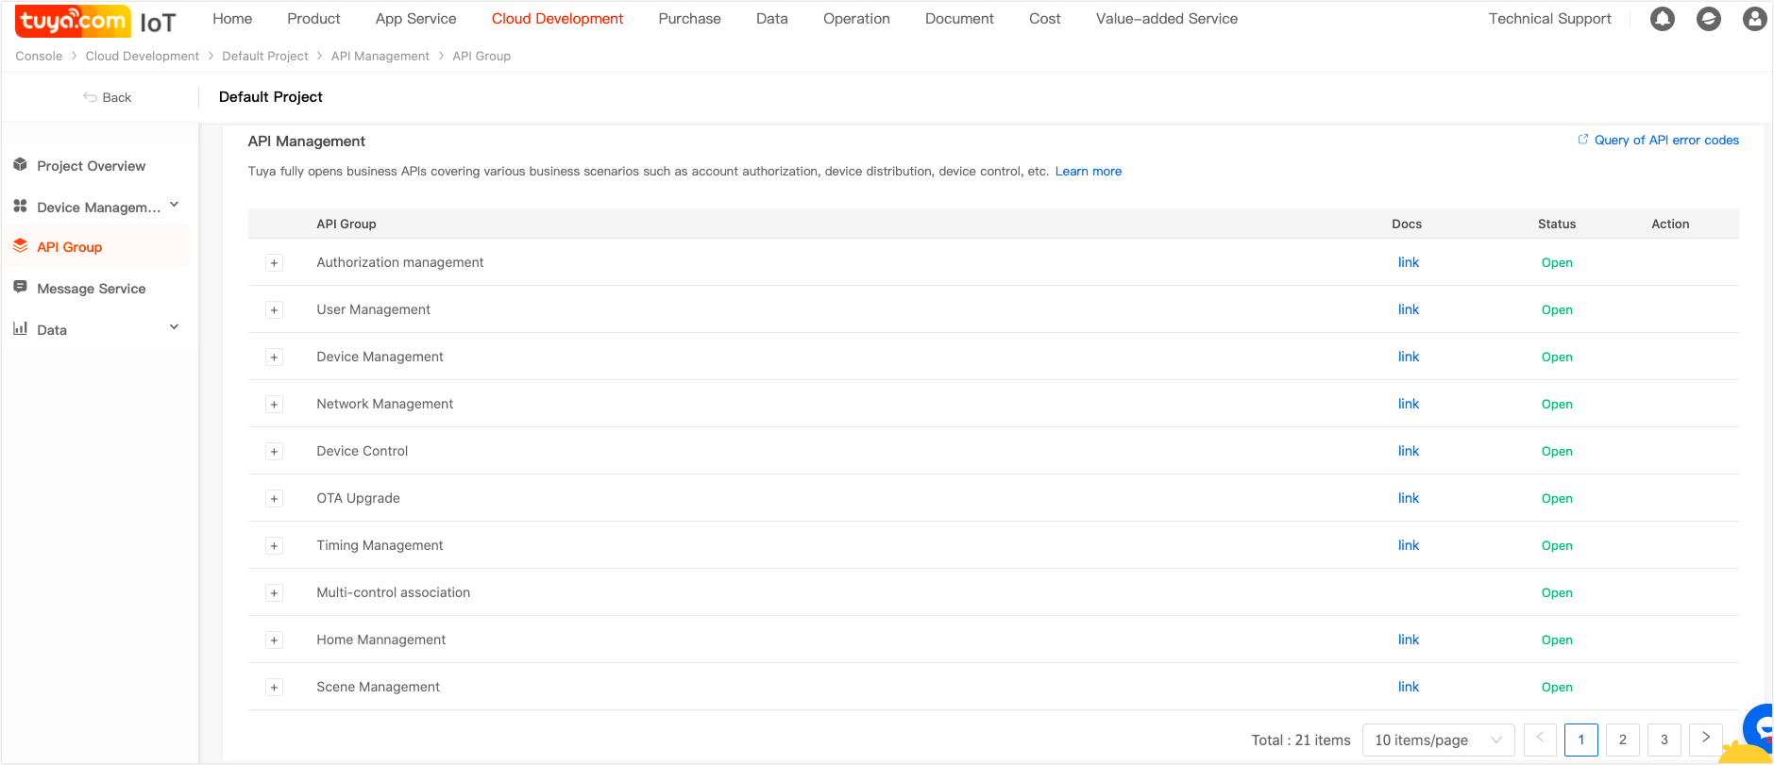This screenshot has height=765, width=1774.
Task: Click the notification bell icon
Action: coord(1662,19)
